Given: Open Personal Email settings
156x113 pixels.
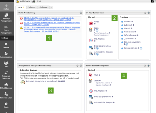Looking at the screenshot, I should pos(6,95).
